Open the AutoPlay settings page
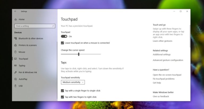The height and width of the screenshot is (109, 204). [23, 79]
